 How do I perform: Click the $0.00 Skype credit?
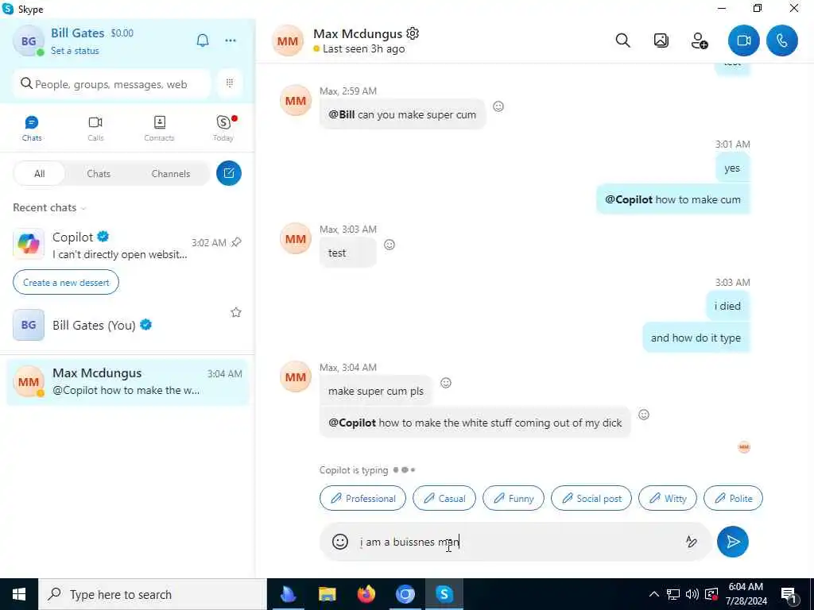tap(122, 33)
